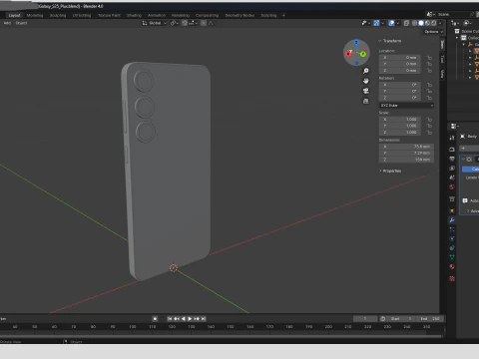Play the animation forward
This screenshot has height=359, width=479.
(x=190, y=319)
